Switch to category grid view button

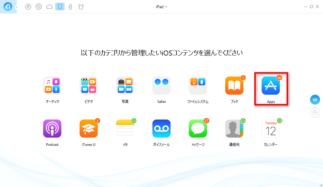315,100
